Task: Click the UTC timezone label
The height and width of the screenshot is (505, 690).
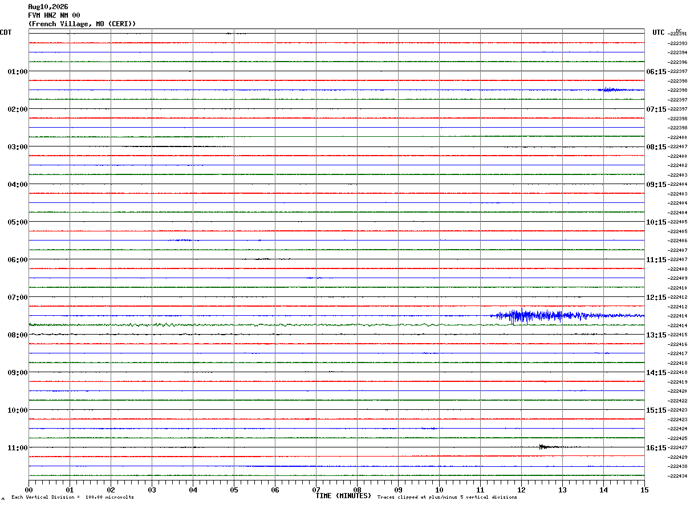Action: pos(659,32)
